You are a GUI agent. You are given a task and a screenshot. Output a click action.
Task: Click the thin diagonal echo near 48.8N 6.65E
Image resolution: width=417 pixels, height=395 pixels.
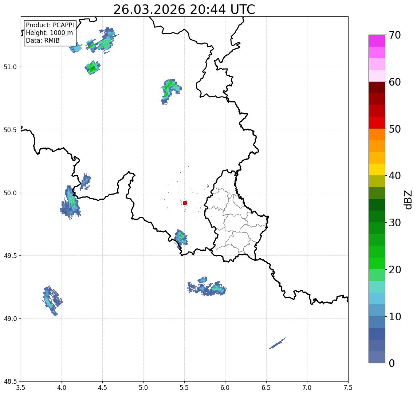pos(277,343)
